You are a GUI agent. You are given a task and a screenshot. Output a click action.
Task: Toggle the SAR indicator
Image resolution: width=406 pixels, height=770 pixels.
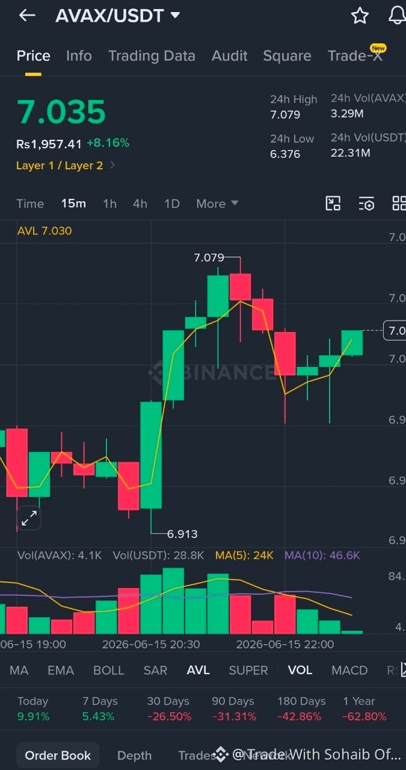pos(155,670)
